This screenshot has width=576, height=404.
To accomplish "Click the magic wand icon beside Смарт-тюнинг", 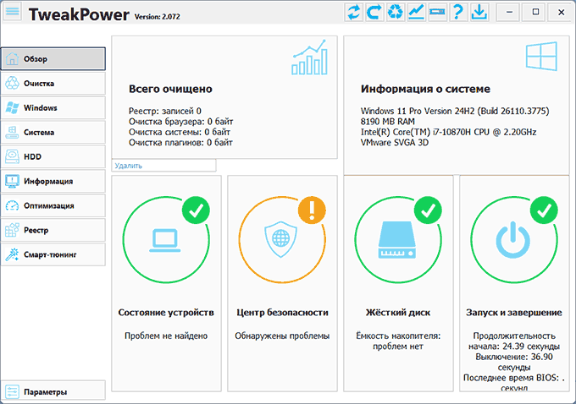I will point(12,254).
